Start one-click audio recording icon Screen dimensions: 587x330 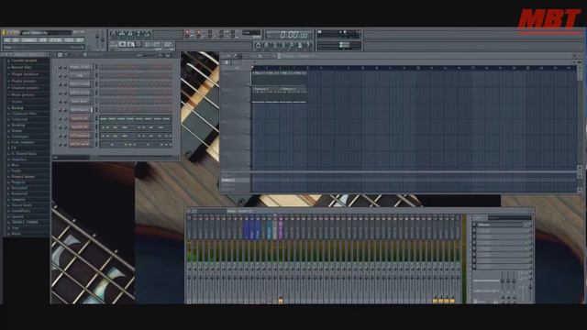click(275, 45)
